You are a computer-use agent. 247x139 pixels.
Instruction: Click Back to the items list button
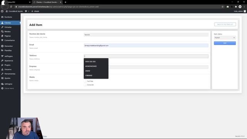[x=225, y=24]
